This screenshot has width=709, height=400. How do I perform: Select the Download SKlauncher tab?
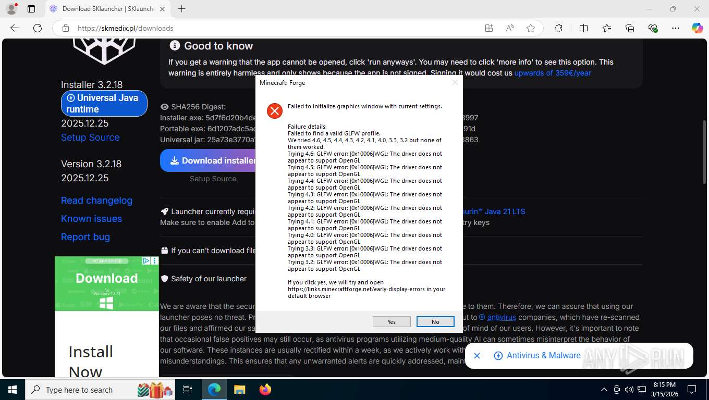[x=107, y=9]
